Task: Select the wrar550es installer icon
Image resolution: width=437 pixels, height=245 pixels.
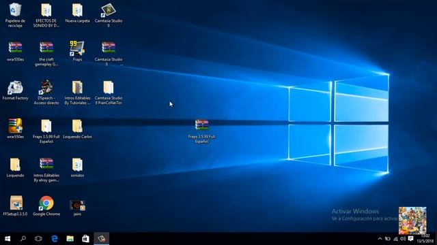Action: click(x=15, y=129)
